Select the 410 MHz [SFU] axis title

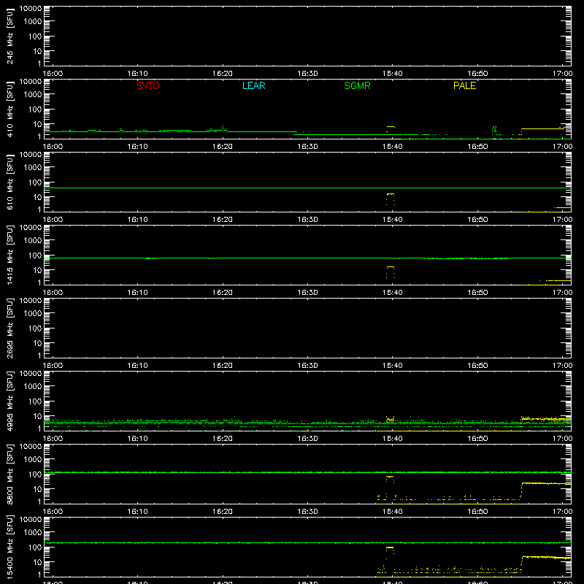pos(9,109)
